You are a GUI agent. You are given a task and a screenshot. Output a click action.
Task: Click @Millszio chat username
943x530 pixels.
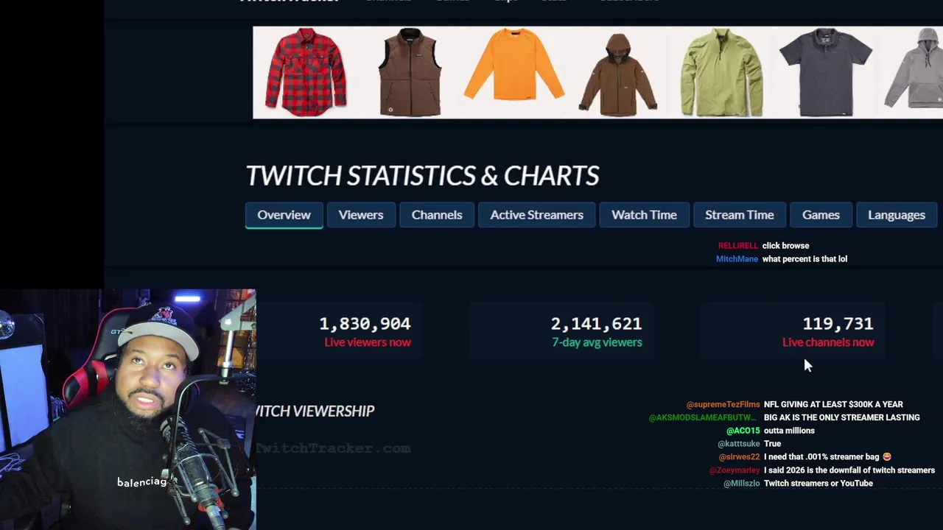(x=741, y=484)
